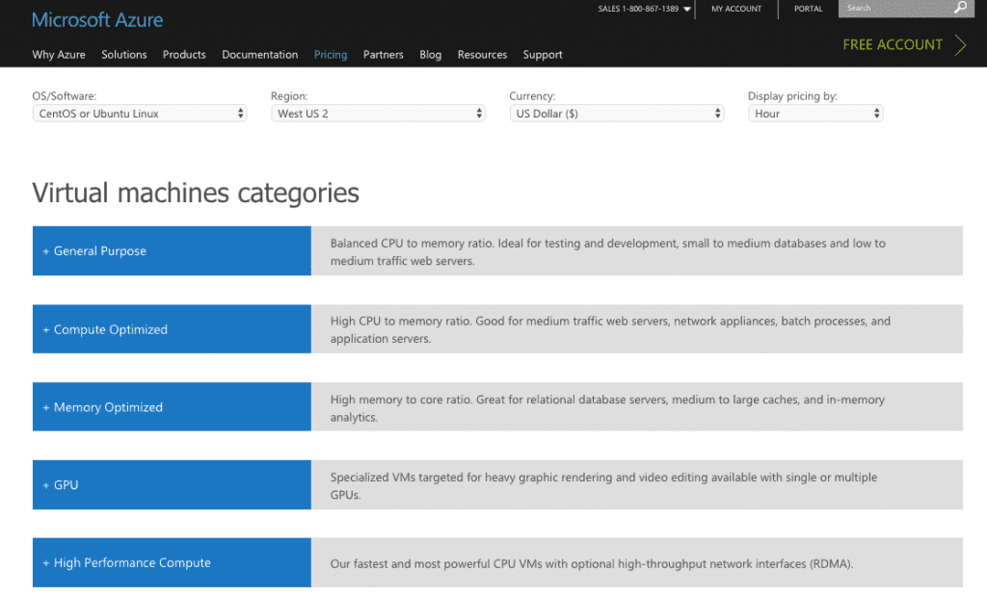Image resolution: width=987 pixels, height=597 pixels.
Task: Open the Currency dropdown
Action: pyautogui.click(x=617, y=114)
